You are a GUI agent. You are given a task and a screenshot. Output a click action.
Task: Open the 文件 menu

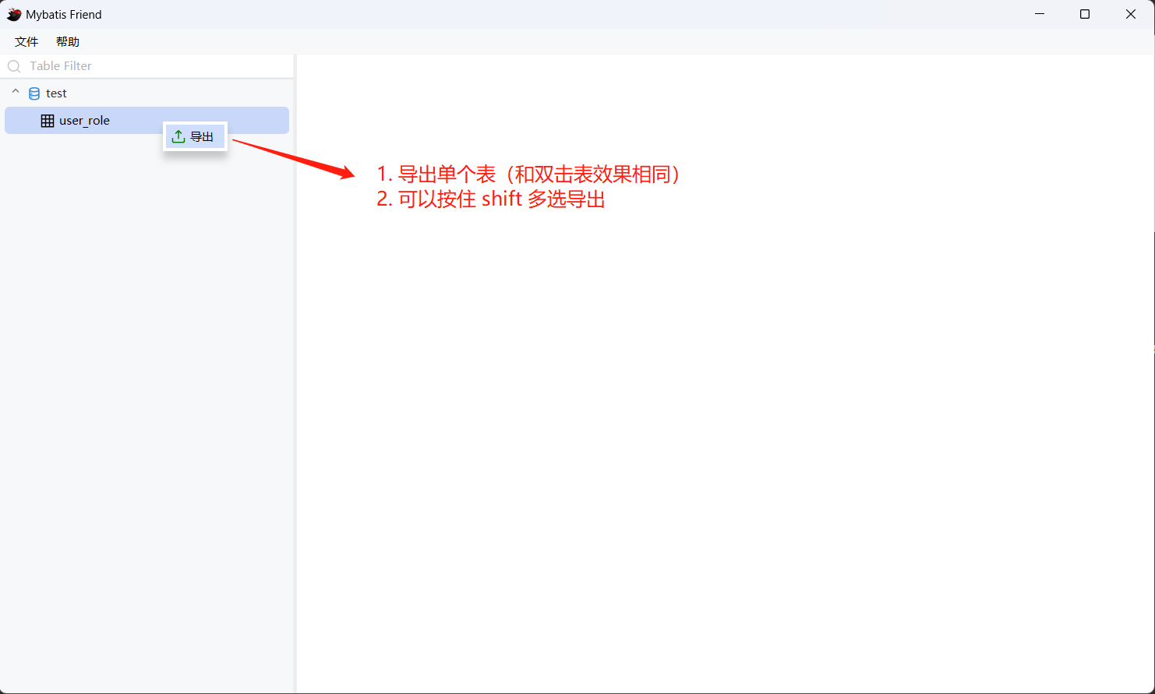26,42
